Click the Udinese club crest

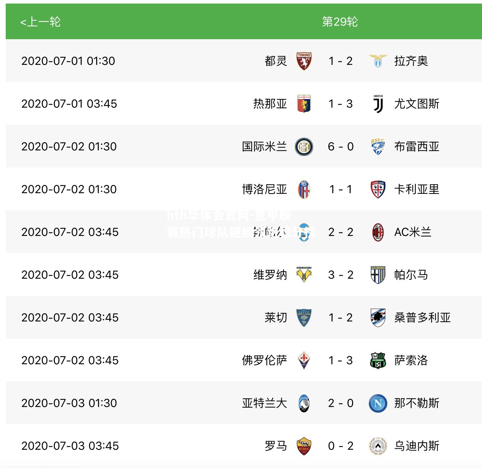(378, 446)
